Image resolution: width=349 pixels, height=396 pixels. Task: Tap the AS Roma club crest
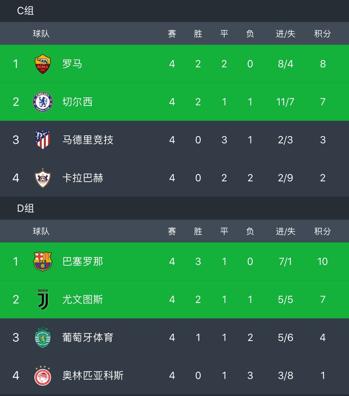[43, 64]
